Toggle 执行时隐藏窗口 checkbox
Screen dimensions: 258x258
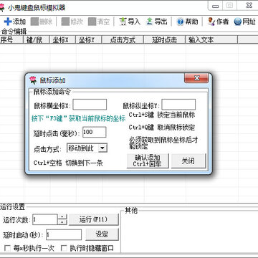tap(64, 249)
